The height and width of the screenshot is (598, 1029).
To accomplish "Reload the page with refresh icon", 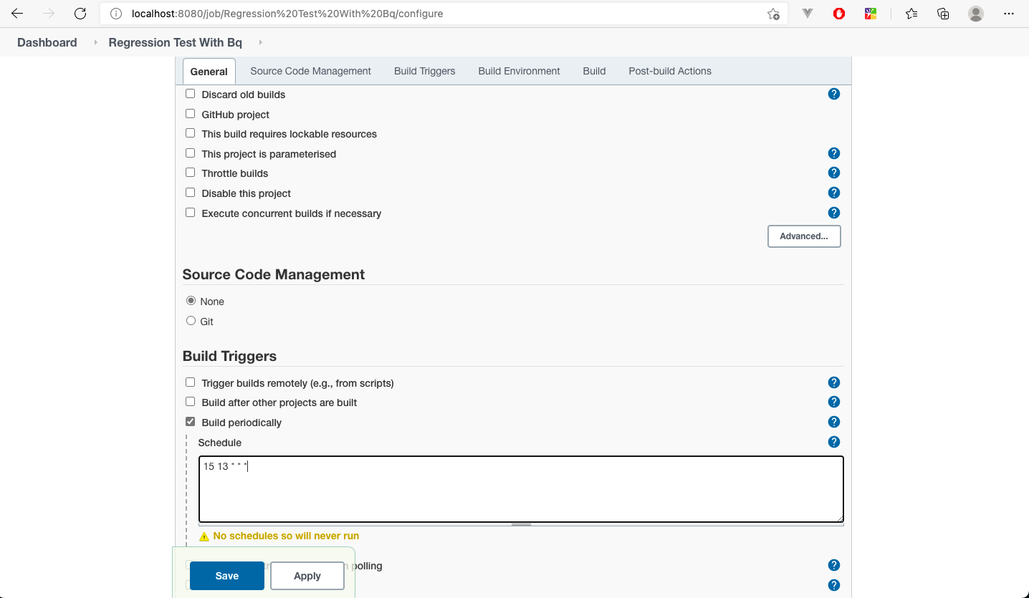I will (x=80, y=14).
